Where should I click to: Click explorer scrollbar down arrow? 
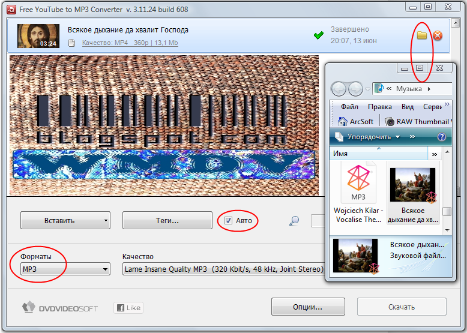(x=447, y=230)
